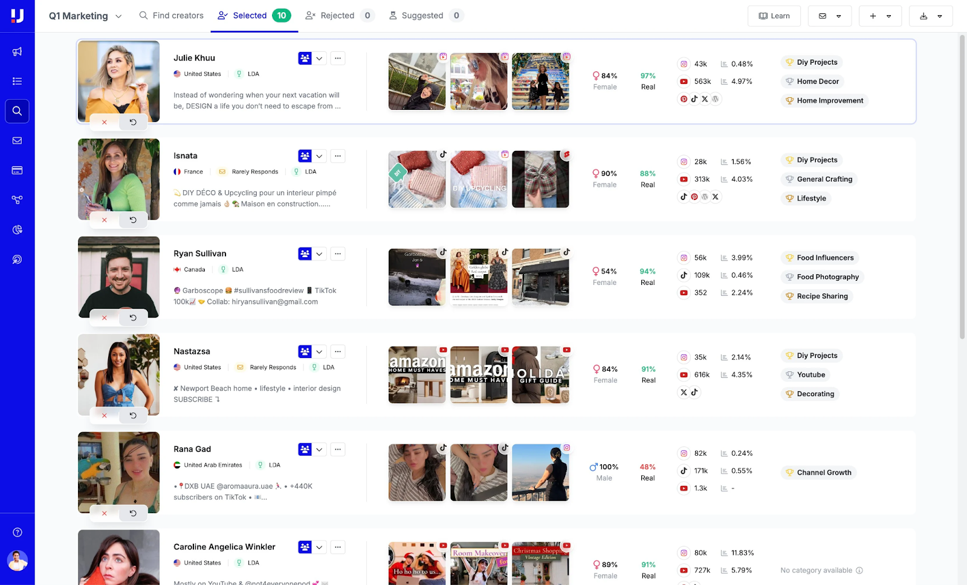Expand the chevron next to Julie Khuu's add button

pyautogui.click(x=320, y=58)
